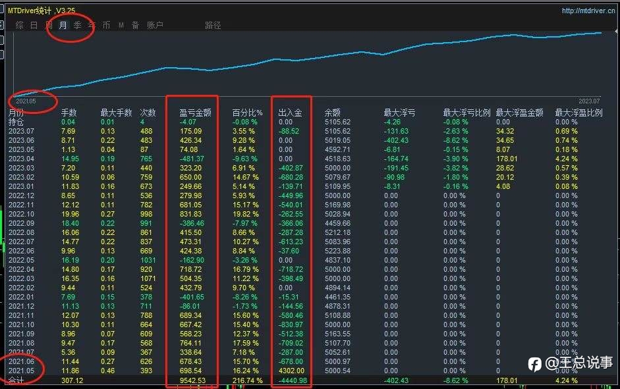Switch to the 综 summary tab
This screenshot has width=620, height=389.
(x=19, y=25)
